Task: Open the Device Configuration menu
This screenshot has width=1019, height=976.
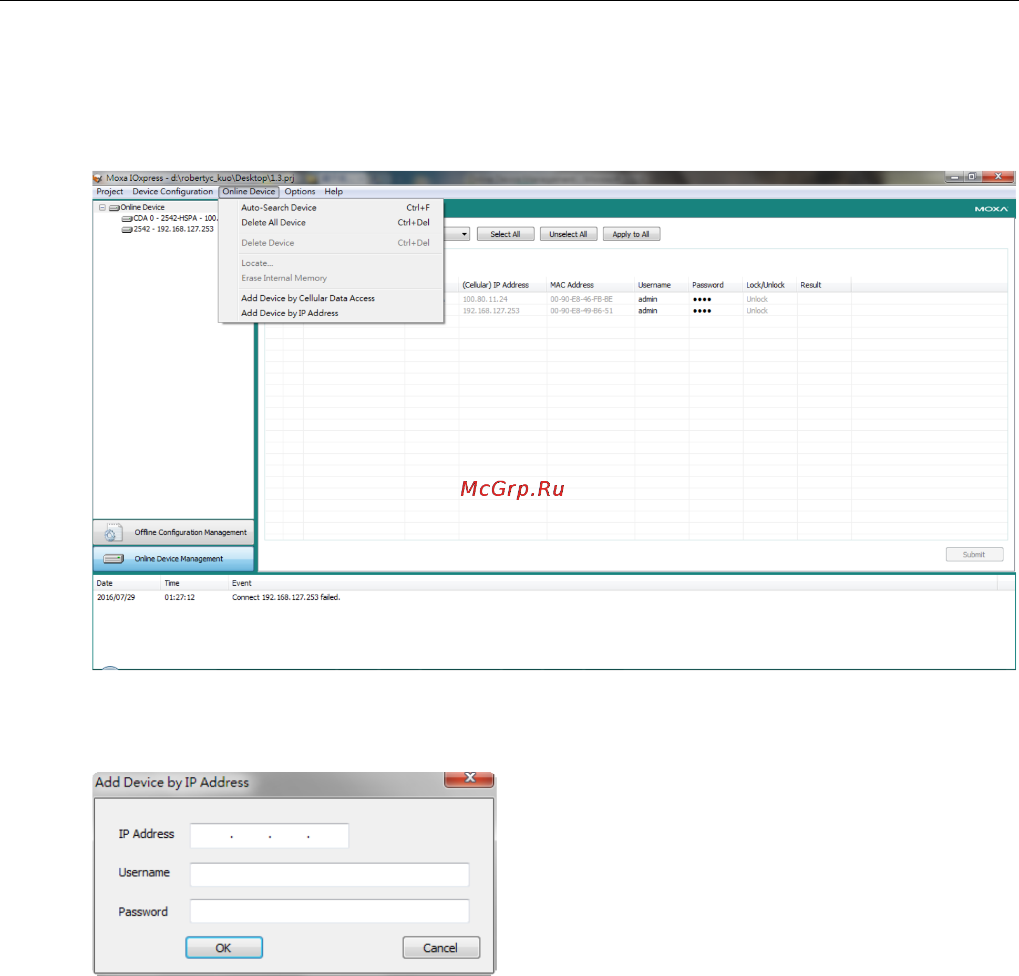Action: tap(172, 192)
